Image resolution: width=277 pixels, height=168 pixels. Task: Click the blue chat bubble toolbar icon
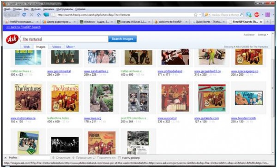tap(46, 15)
